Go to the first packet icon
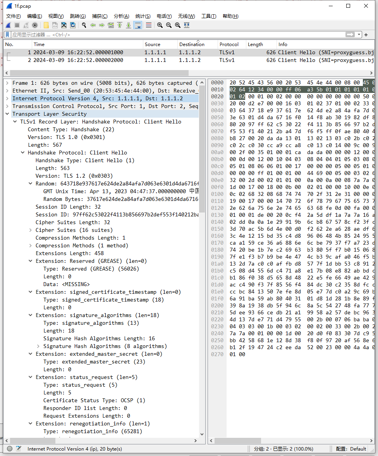This screenshot has height=456, width=378. coord(120,25)
